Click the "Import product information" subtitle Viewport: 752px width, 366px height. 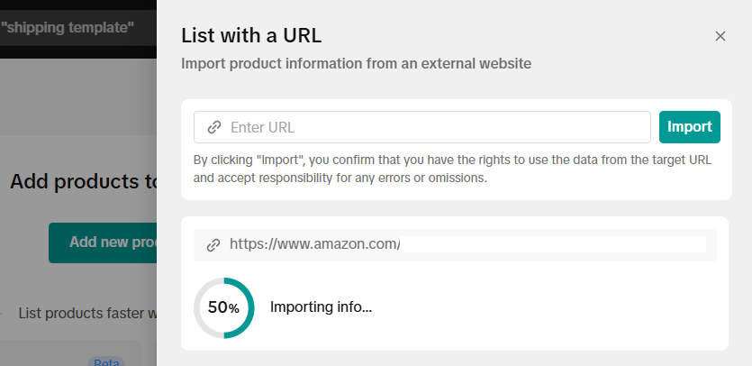point(356,64)
